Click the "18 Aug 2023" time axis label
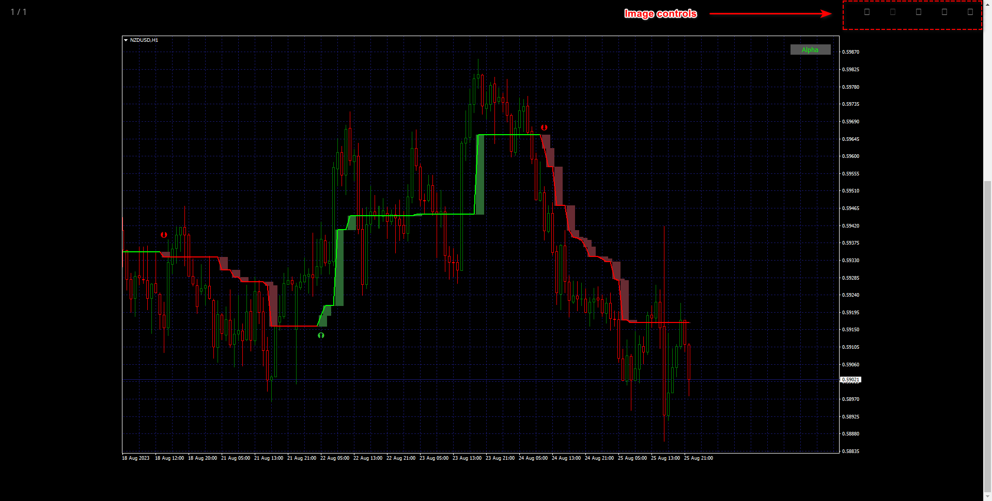The height and width of the screenshot is (501, 992). pos(135,458)
